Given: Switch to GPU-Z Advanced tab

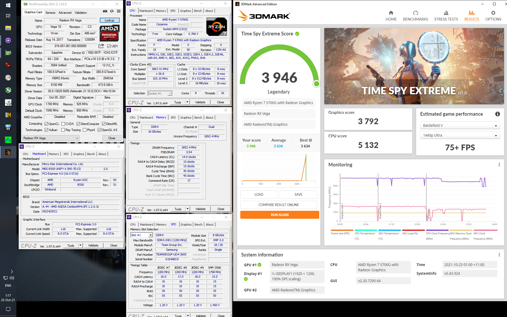Looking at the screenshot, I should pyautogui.click(x=65, y=12).
